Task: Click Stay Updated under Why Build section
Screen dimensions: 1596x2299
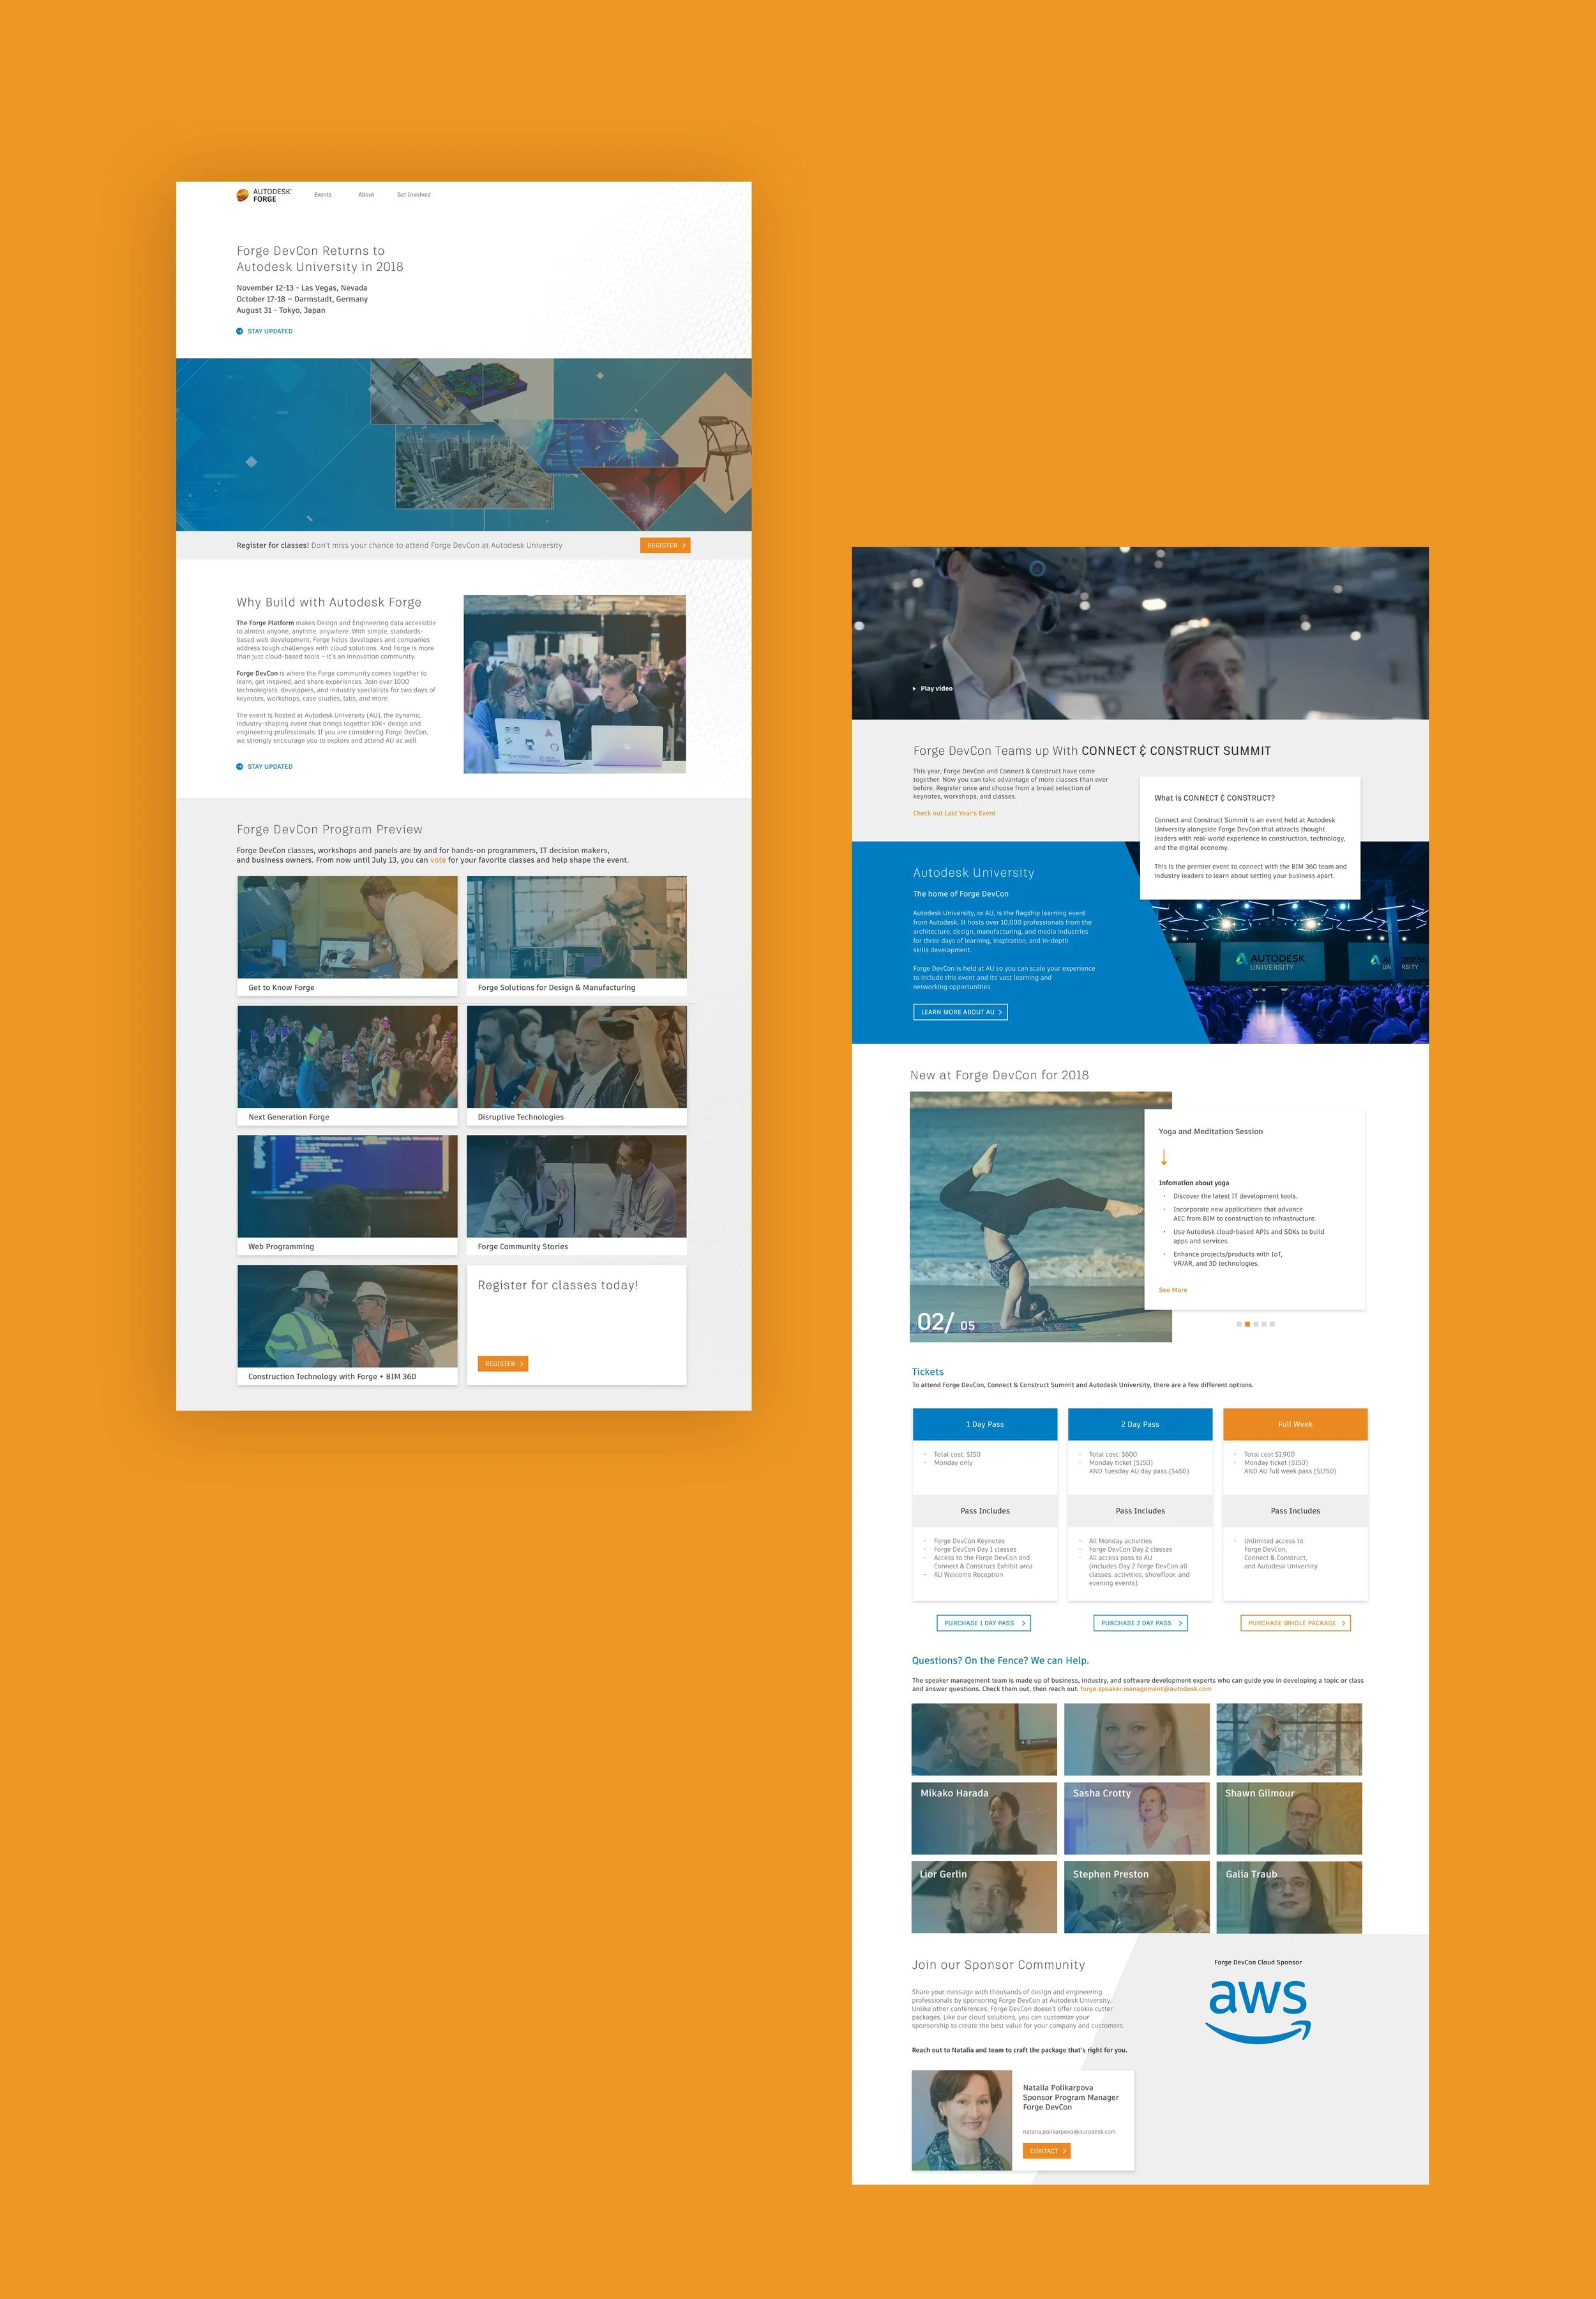Action: 265,766
